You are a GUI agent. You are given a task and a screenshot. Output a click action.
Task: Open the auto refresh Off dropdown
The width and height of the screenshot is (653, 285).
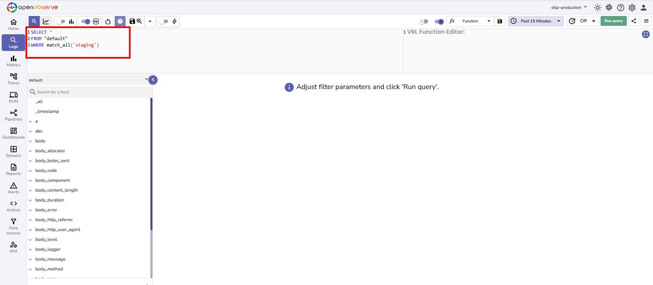tap(583, 21)
